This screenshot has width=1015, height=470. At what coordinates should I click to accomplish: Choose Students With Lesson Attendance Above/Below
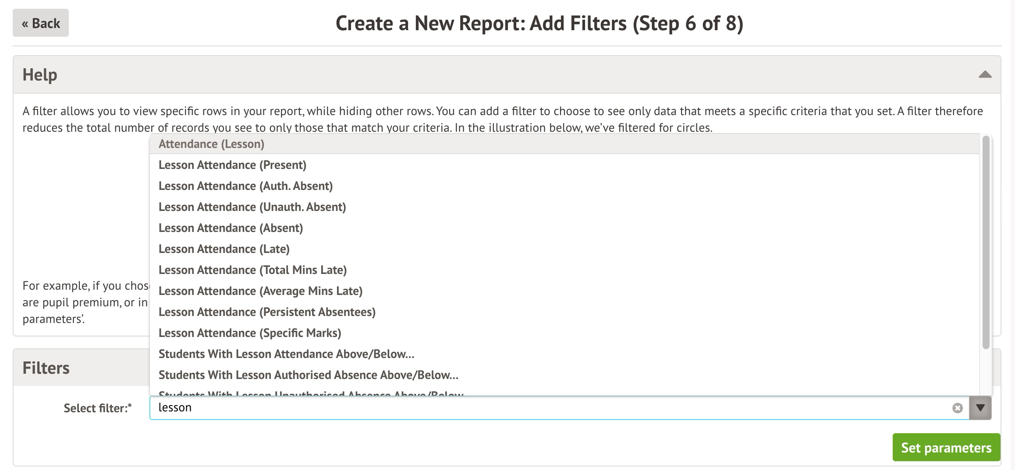click(x=286, y=354)
